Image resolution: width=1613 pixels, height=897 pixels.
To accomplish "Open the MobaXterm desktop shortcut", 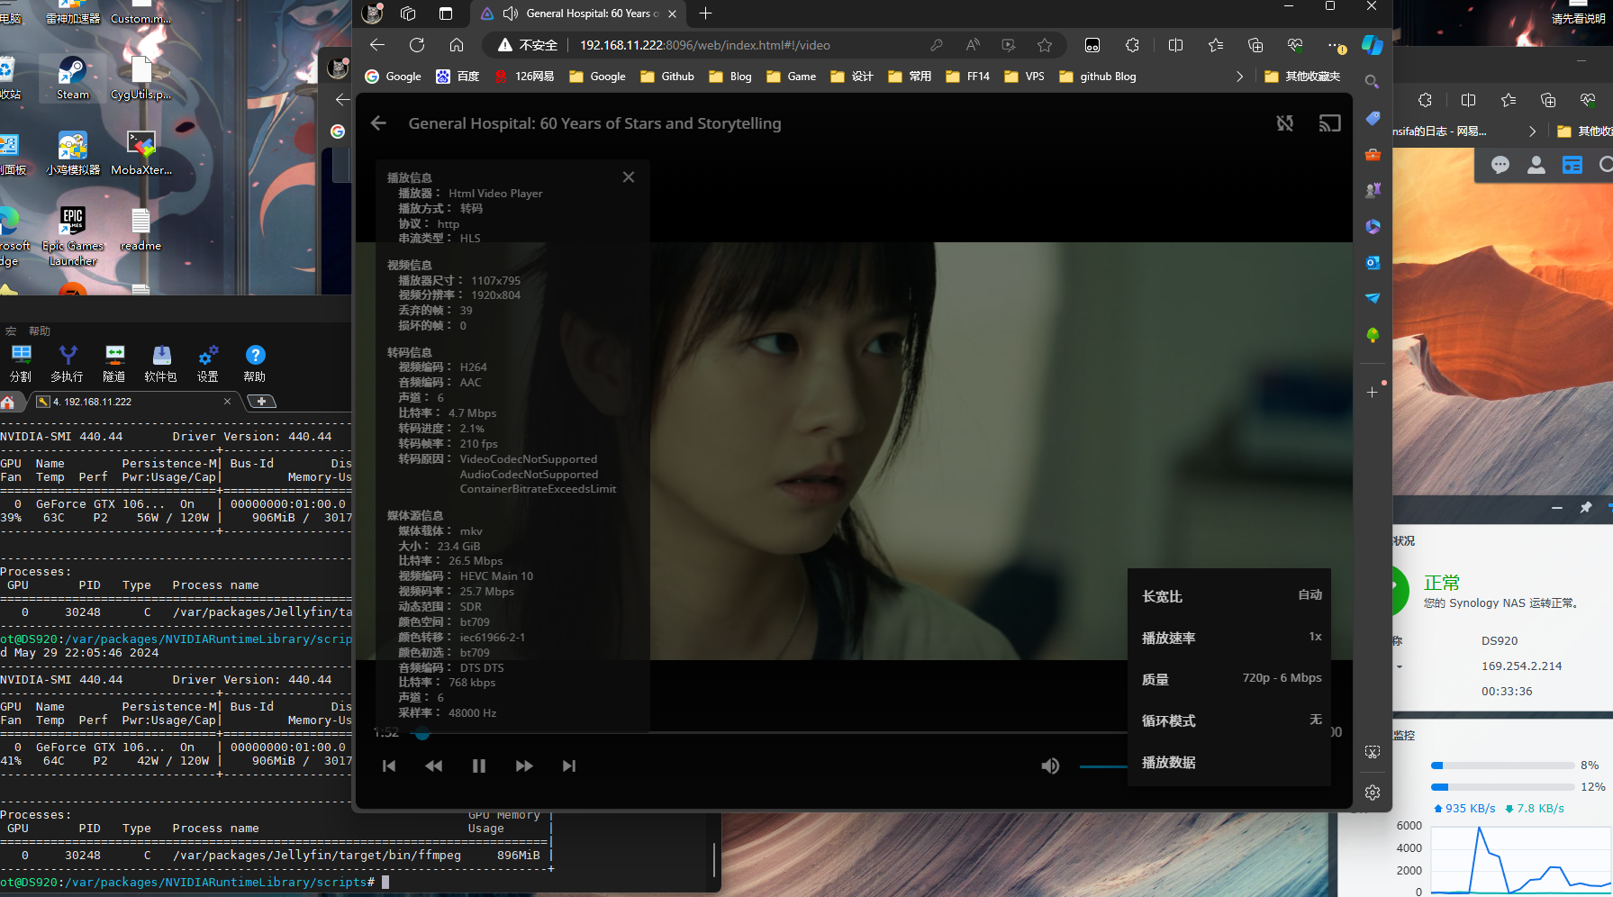I will 141,153.
